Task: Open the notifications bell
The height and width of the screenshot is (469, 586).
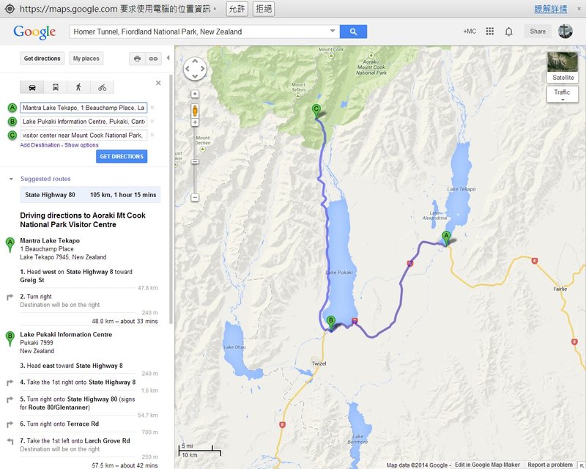Action: (x=508, y=32)
